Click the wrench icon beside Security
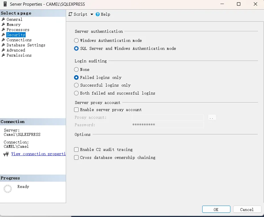Image resolution: width=264 pixels, height=217 pixels. coord(3,35)
